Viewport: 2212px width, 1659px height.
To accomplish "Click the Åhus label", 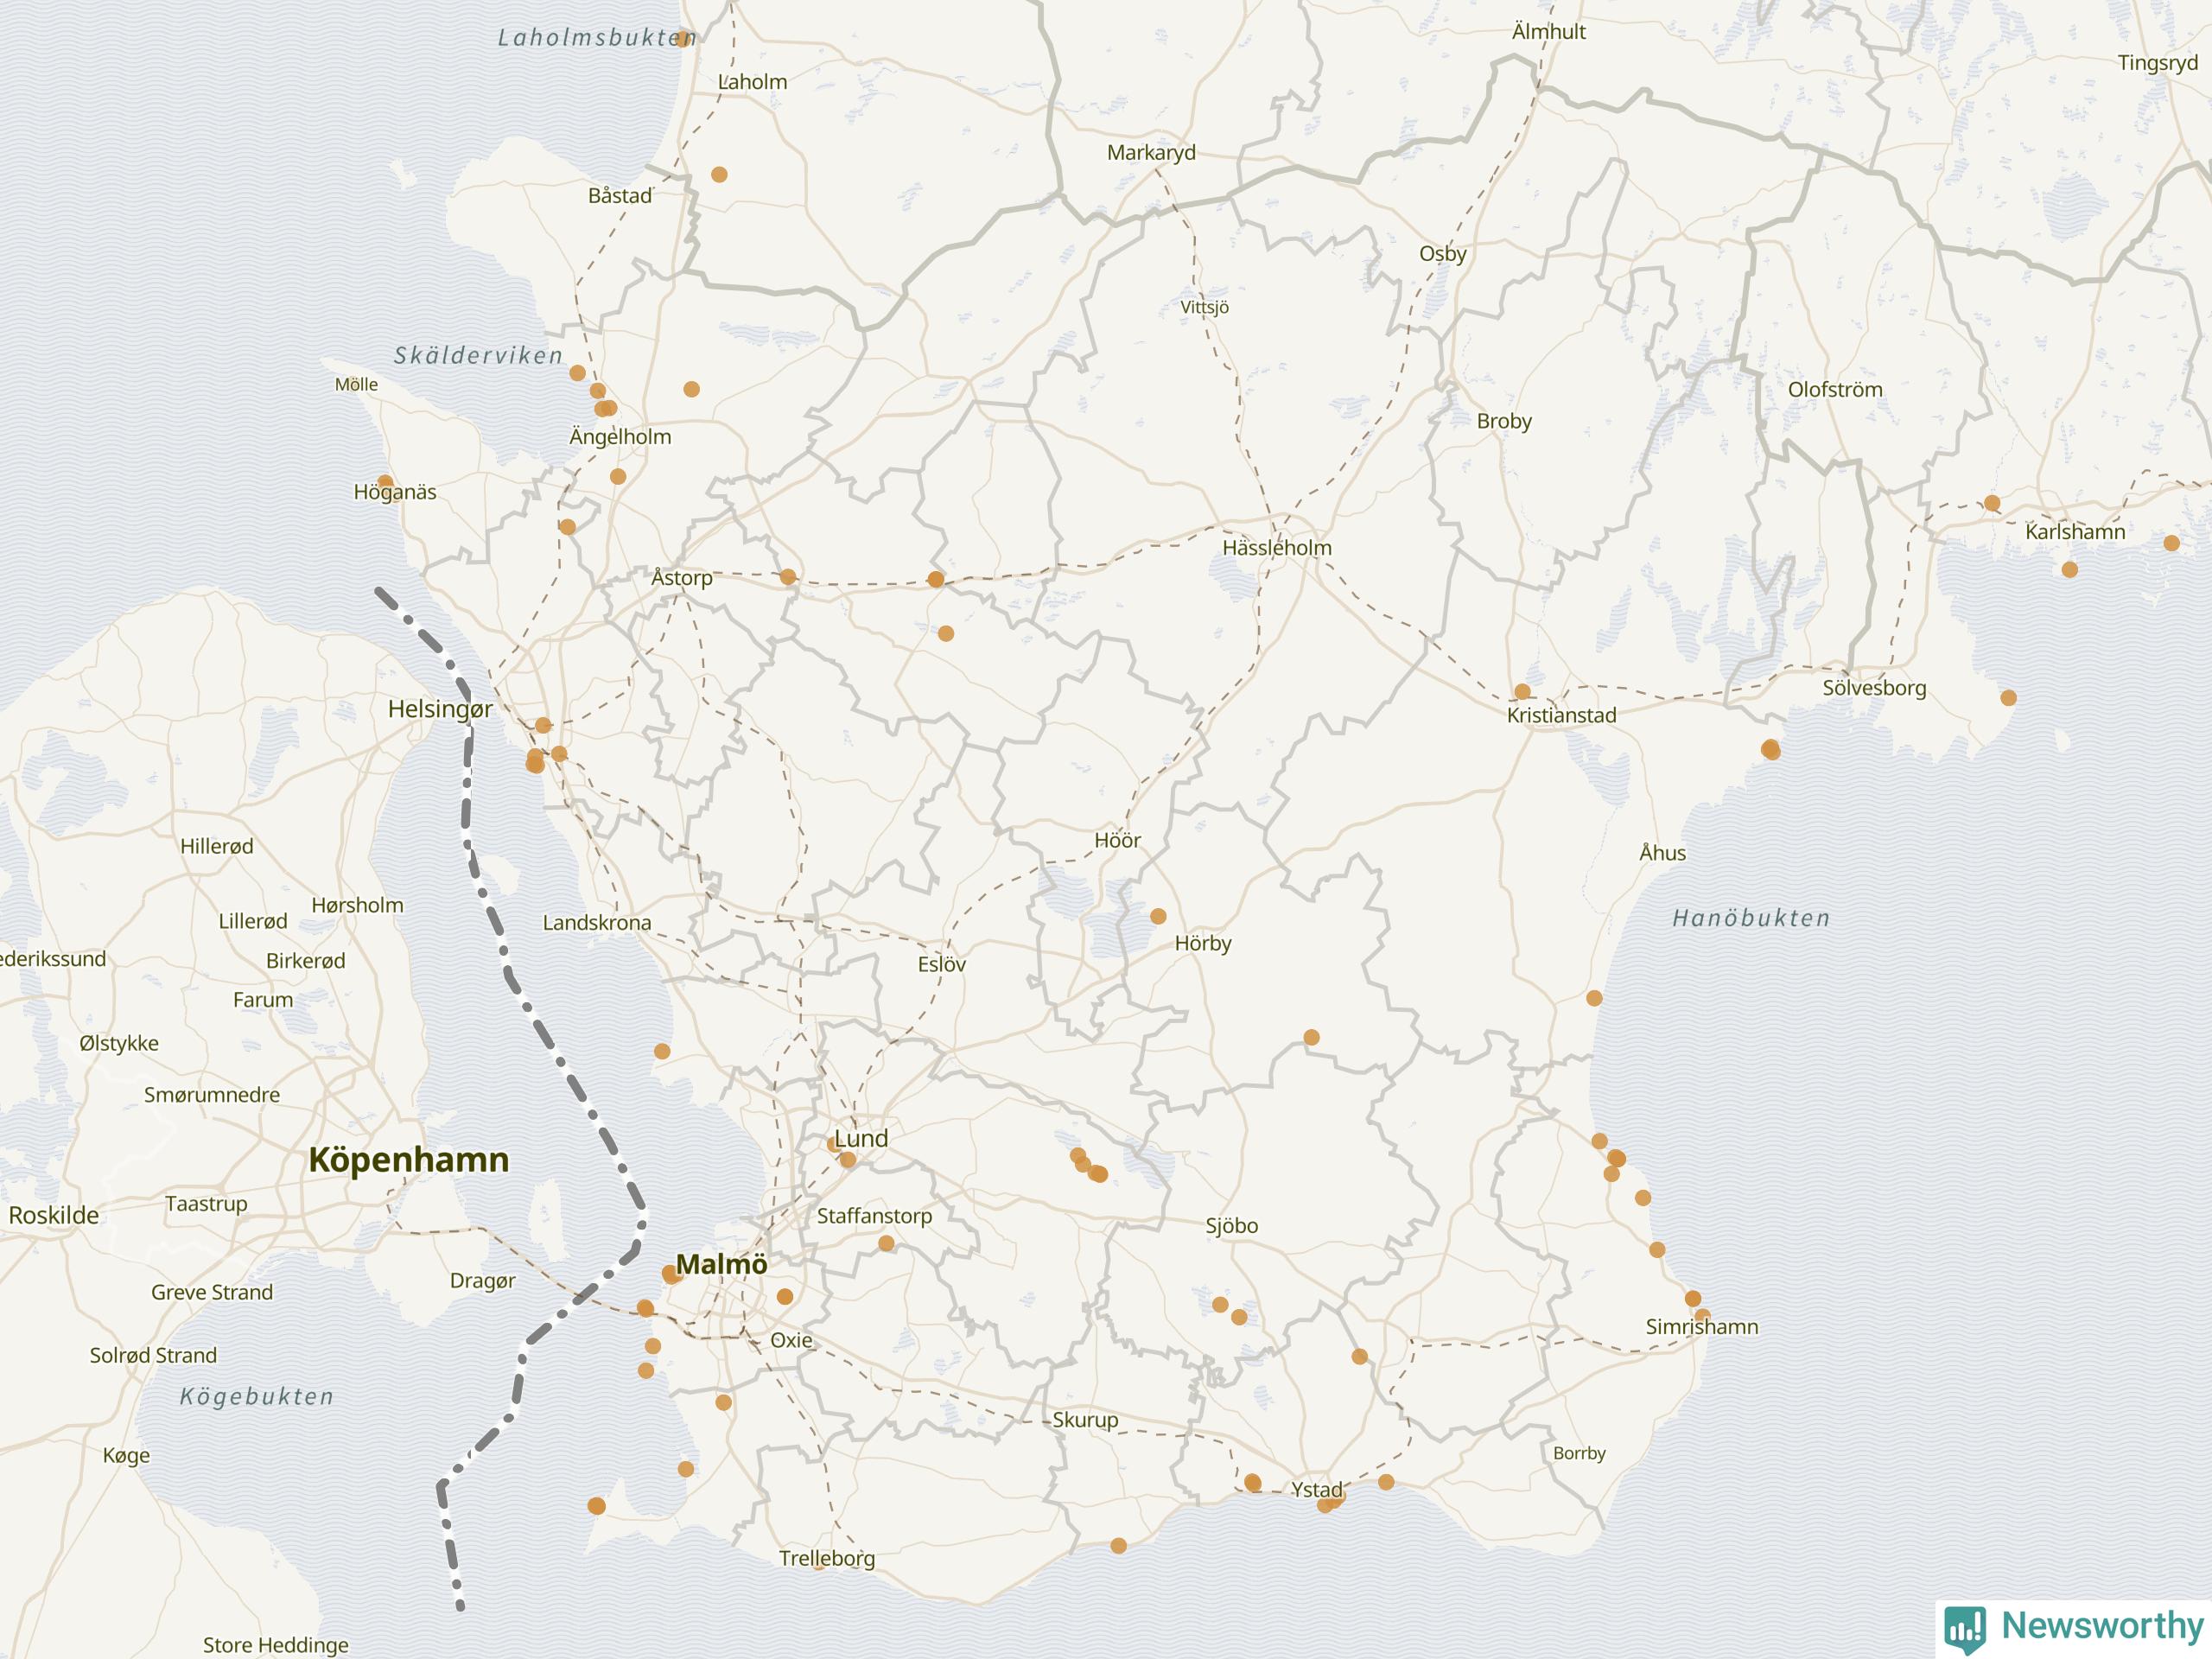I will coord(1663,853).
